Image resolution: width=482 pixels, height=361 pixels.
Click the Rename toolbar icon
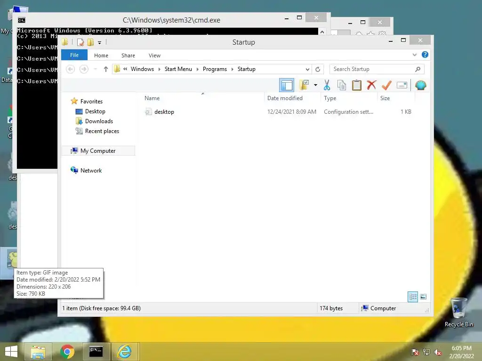pyautogui.click(x=402, y=85)
